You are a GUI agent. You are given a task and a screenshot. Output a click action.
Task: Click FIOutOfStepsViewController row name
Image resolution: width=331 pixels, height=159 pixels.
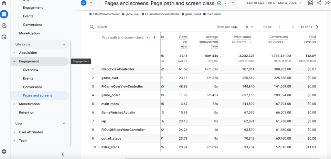coord(123,130)
